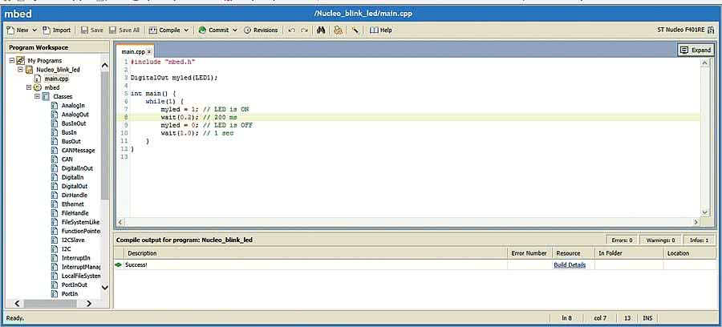Viewport: 722px width, 327px height.
Task: Click the workspace scrollbar down arrow
Action: click(104, 286)
